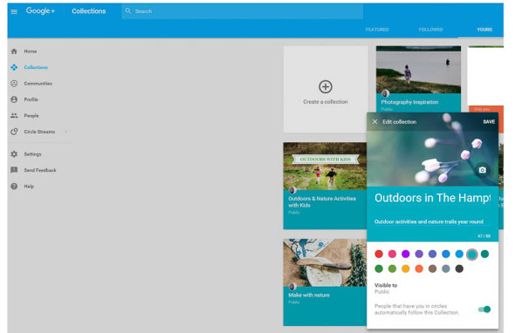Edit the collection title Outdoors in The Hampt
Image resolution: width=515 pixels, height=333 pixels.
[432, 198]
